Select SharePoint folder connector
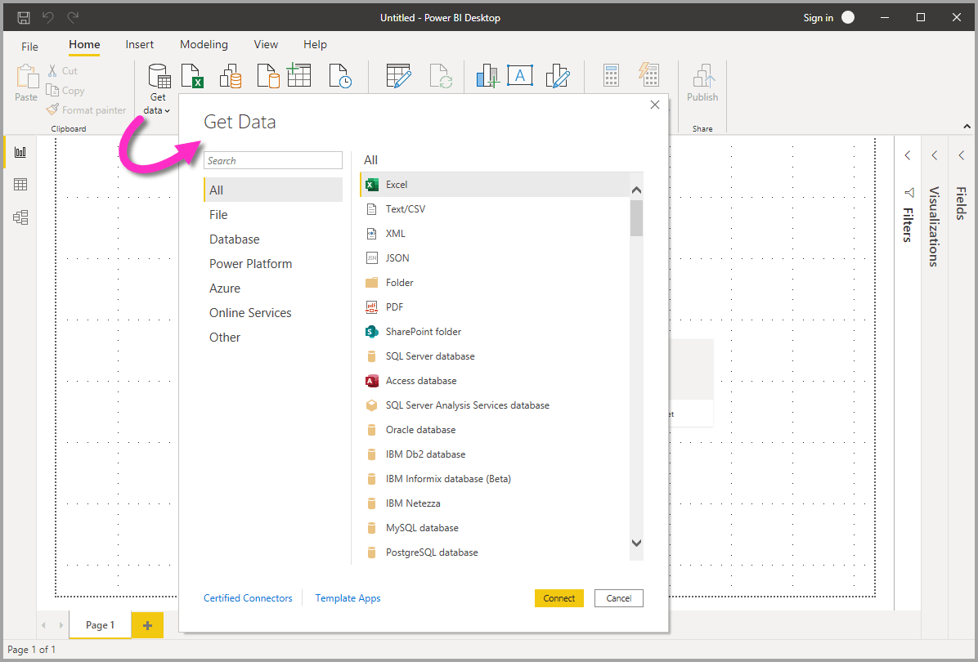Image resolution: width=978 pixels, height=662 pixels. (423, 332)
